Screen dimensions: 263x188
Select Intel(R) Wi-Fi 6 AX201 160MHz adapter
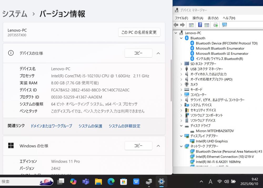pyautogui.click(x=218, y=162)
